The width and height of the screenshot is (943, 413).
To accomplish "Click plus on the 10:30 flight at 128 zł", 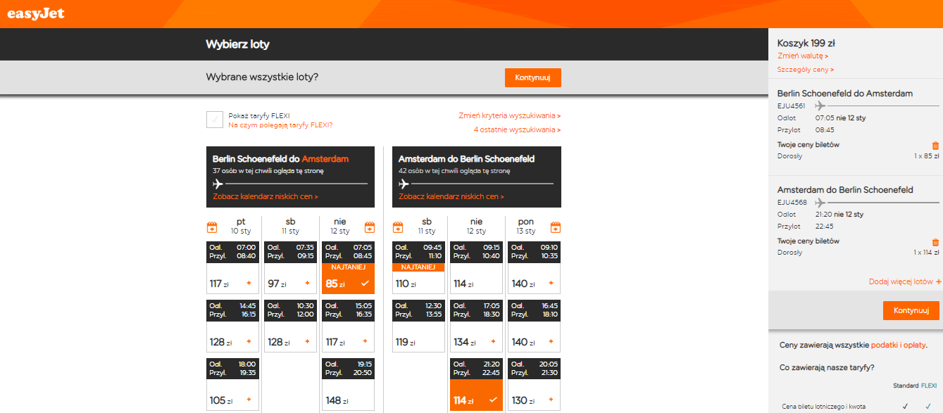I will [307, 342].
